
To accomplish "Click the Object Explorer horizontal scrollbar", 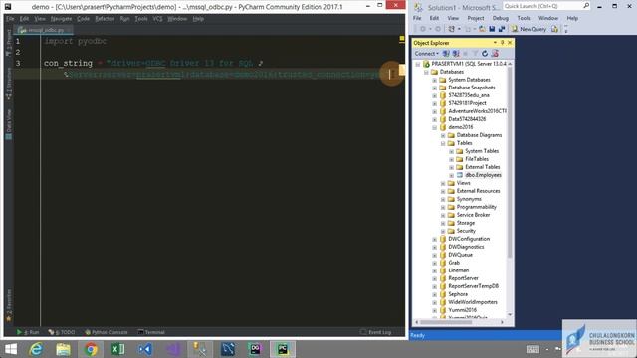I will pos(446,322).
